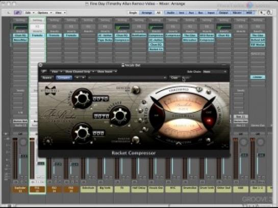This screenshot has width=278, height=208.
Task: Open the Chan EQ insert slot
Action: tap(156, 45)
